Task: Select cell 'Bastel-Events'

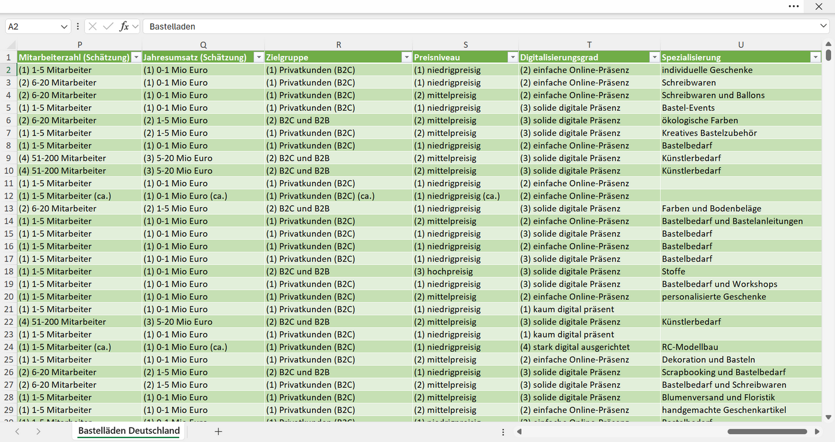Action: coord(741,108)
